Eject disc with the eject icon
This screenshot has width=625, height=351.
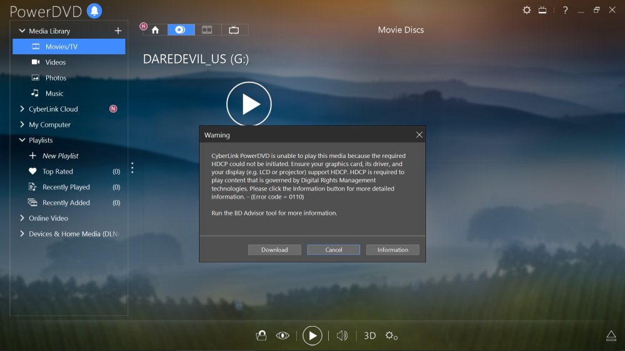tap(611, 335)
